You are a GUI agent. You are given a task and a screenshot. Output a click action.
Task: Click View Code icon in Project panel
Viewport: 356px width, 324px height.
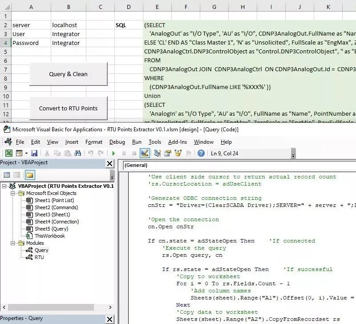pos(7,175)
